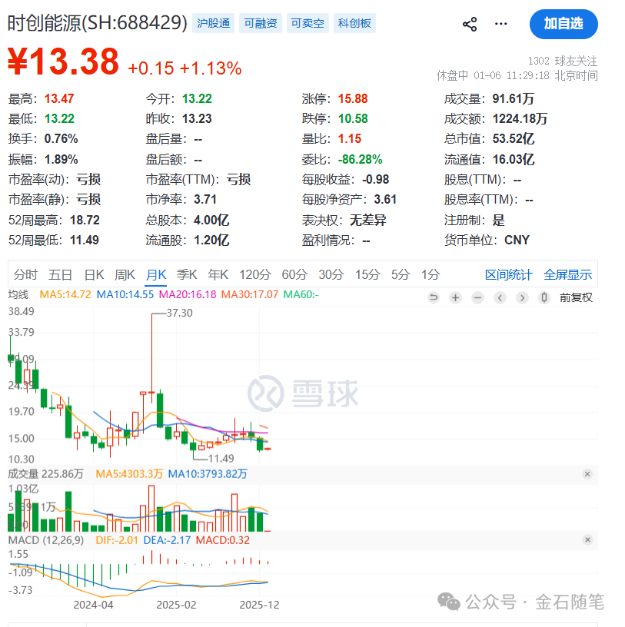Click the 市净率 3.71 value
The image size is (625, 627).
pos(204,200)
